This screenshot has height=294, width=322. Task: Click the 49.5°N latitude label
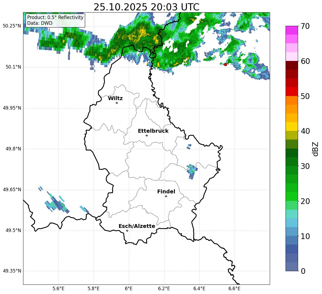click(x=14, y=230)
